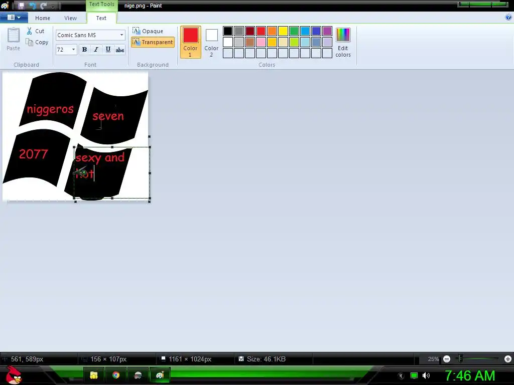The image size is (514, 385).
Task: Open the Paint file menu button
Action: [x=14, y=18]
